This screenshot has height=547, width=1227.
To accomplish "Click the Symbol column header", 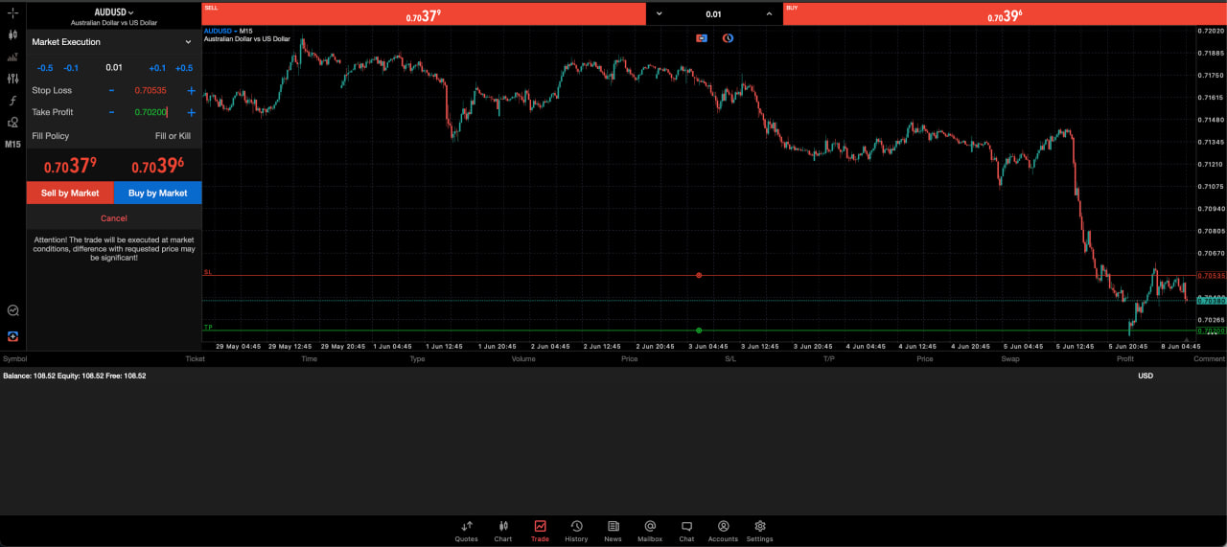I will click(15, 359).
